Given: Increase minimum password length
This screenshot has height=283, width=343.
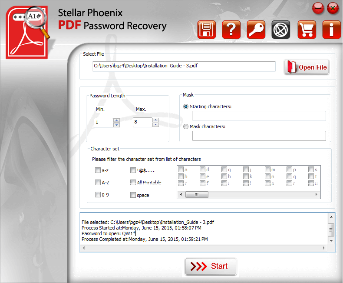Looking at the screenshot, I should [117, 120].
